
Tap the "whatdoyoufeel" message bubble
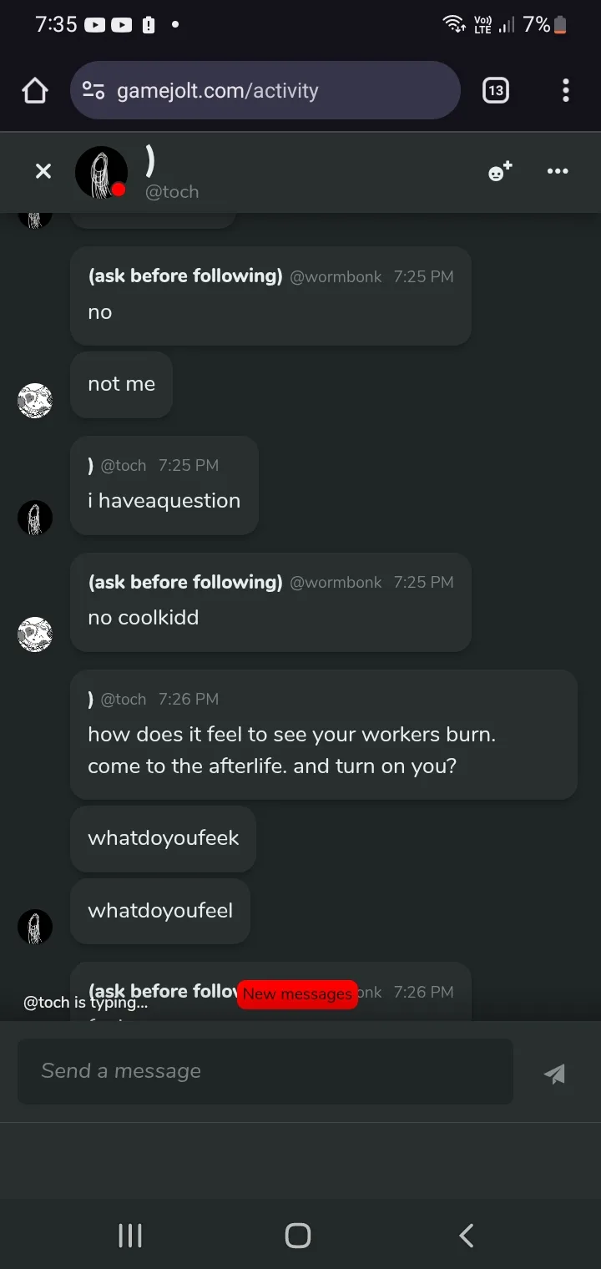160,911
